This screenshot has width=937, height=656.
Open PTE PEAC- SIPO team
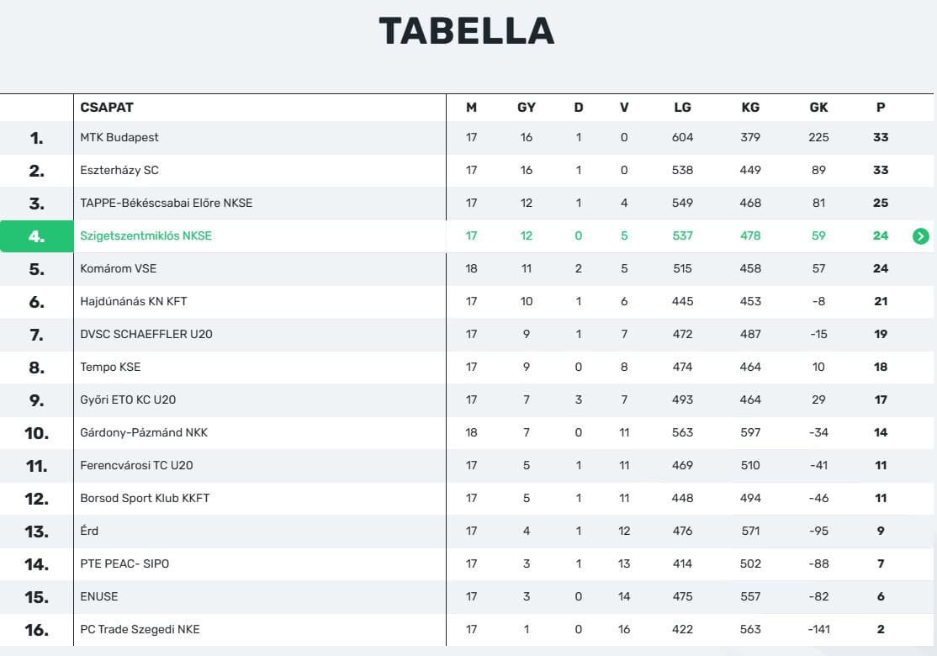[x=124, y=563]
